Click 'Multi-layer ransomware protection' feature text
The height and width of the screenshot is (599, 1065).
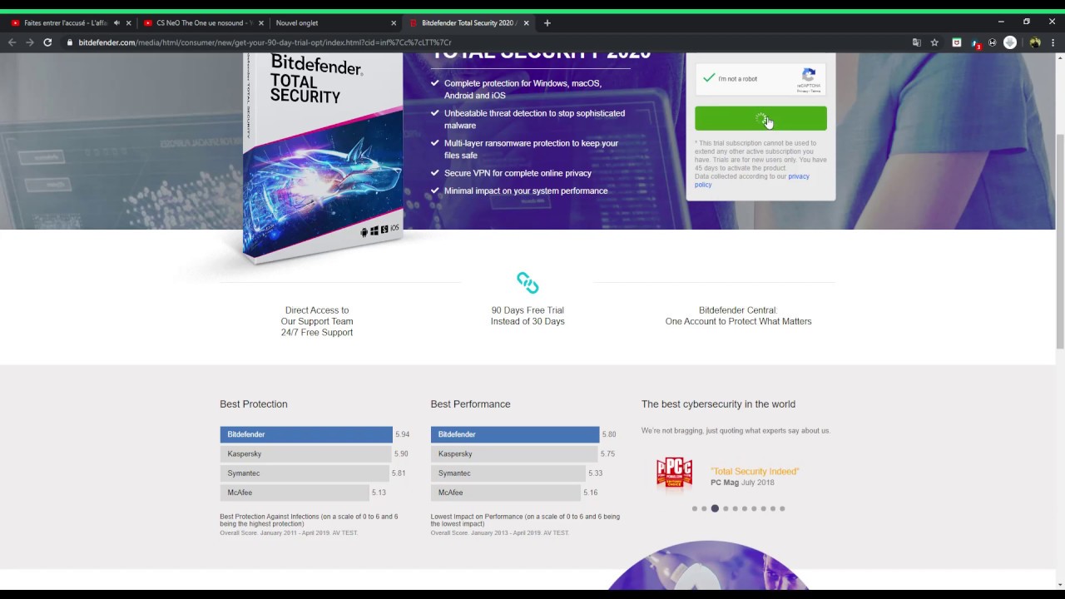(x=531, y=149)
